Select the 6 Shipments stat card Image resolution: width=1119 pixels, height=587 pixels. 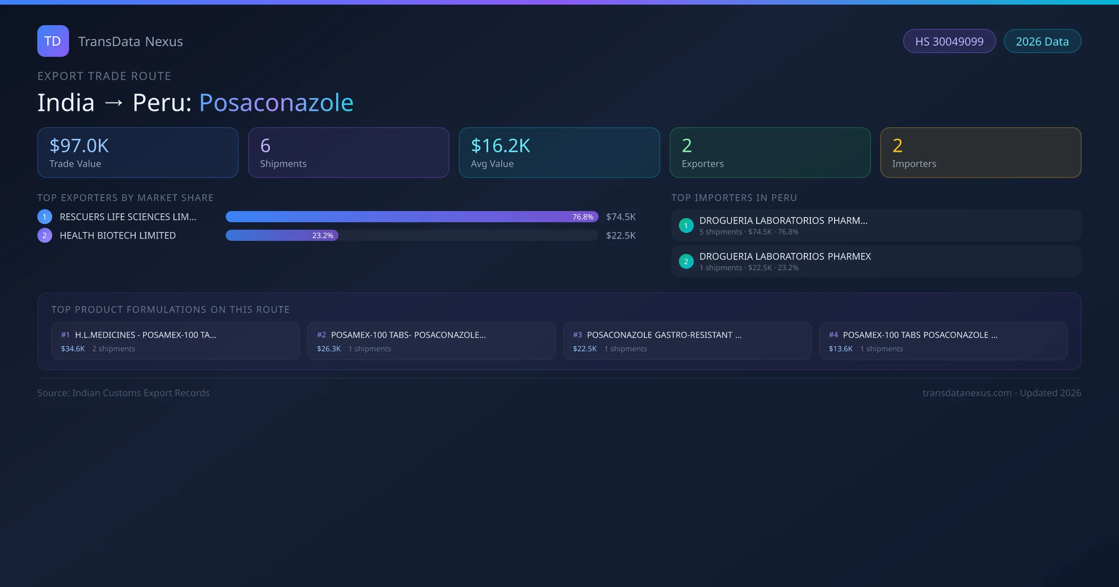pyautogui.click(x=348, y=153)
